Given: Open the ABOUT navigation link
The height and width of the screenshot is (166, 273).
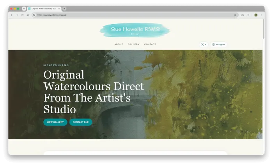Looking at the screenshot, I should point(119,45).
